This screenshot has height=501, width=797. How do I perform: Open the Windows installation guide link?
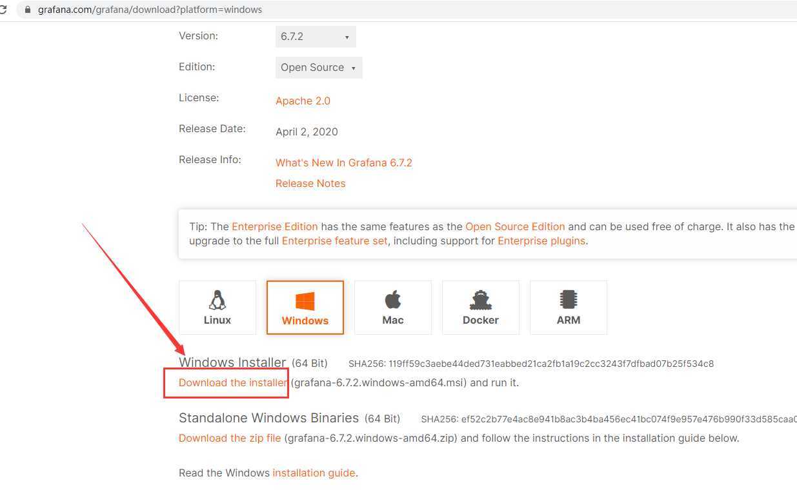pyautogui.click(x=314, y=473)
